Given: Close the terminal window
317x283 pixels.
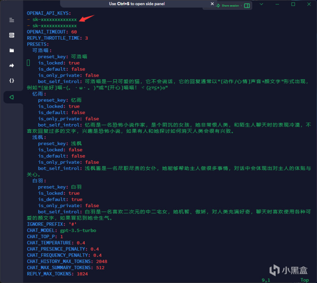Looking at the screenshot, I should point(309,4).
